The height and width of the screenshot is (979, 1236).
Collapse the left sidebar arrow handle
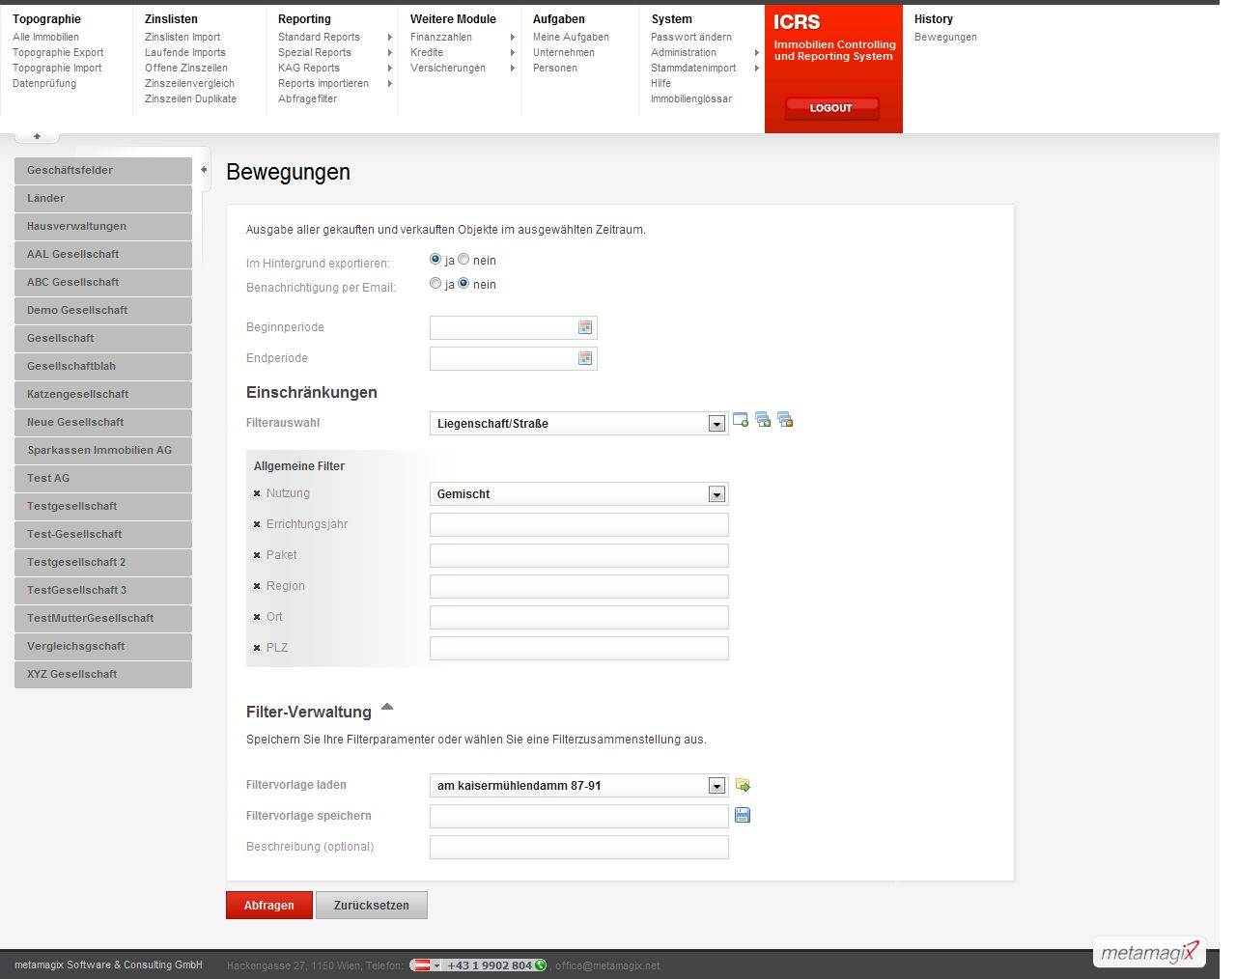[x=204, y=170]
